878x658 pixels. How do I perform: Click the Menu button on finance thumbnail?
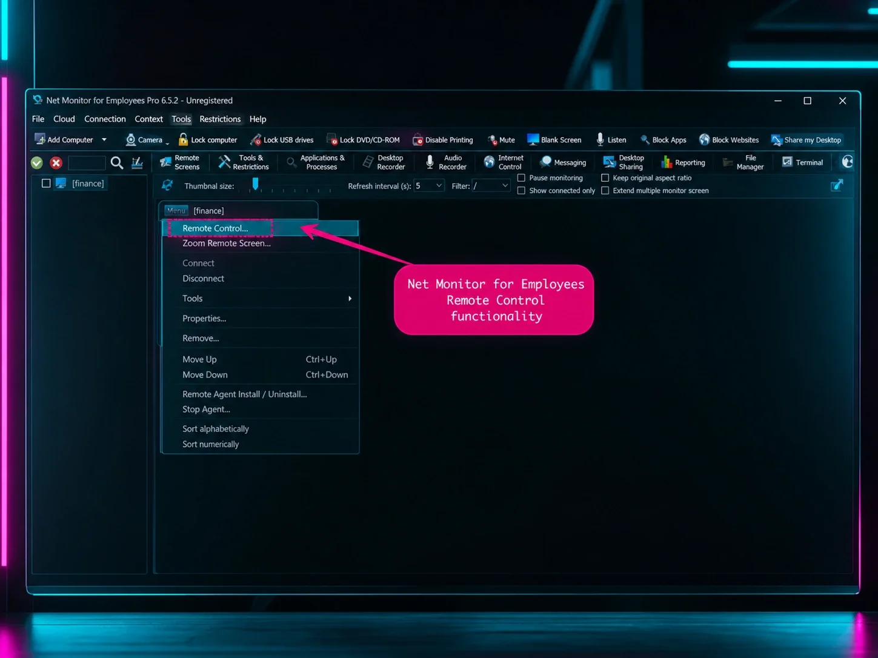tap(176, 210)
